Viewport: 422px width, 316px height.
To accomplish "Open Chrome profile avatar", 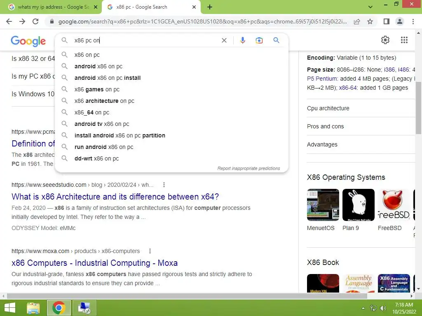I will click(x=400, y=21).
